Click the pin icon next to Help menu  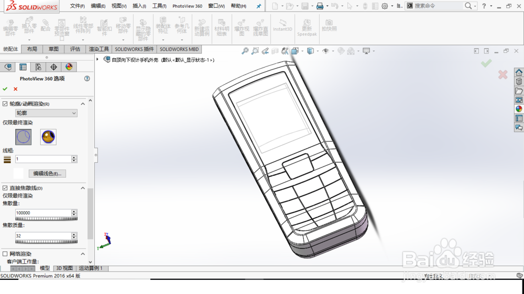[259, 6]
